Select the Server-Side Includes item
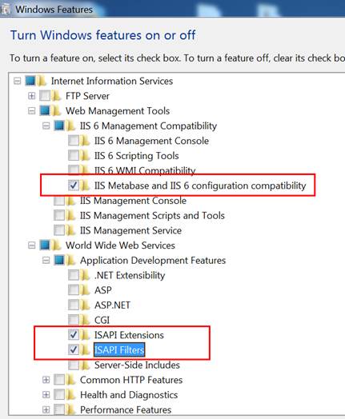 pos(137,365)
